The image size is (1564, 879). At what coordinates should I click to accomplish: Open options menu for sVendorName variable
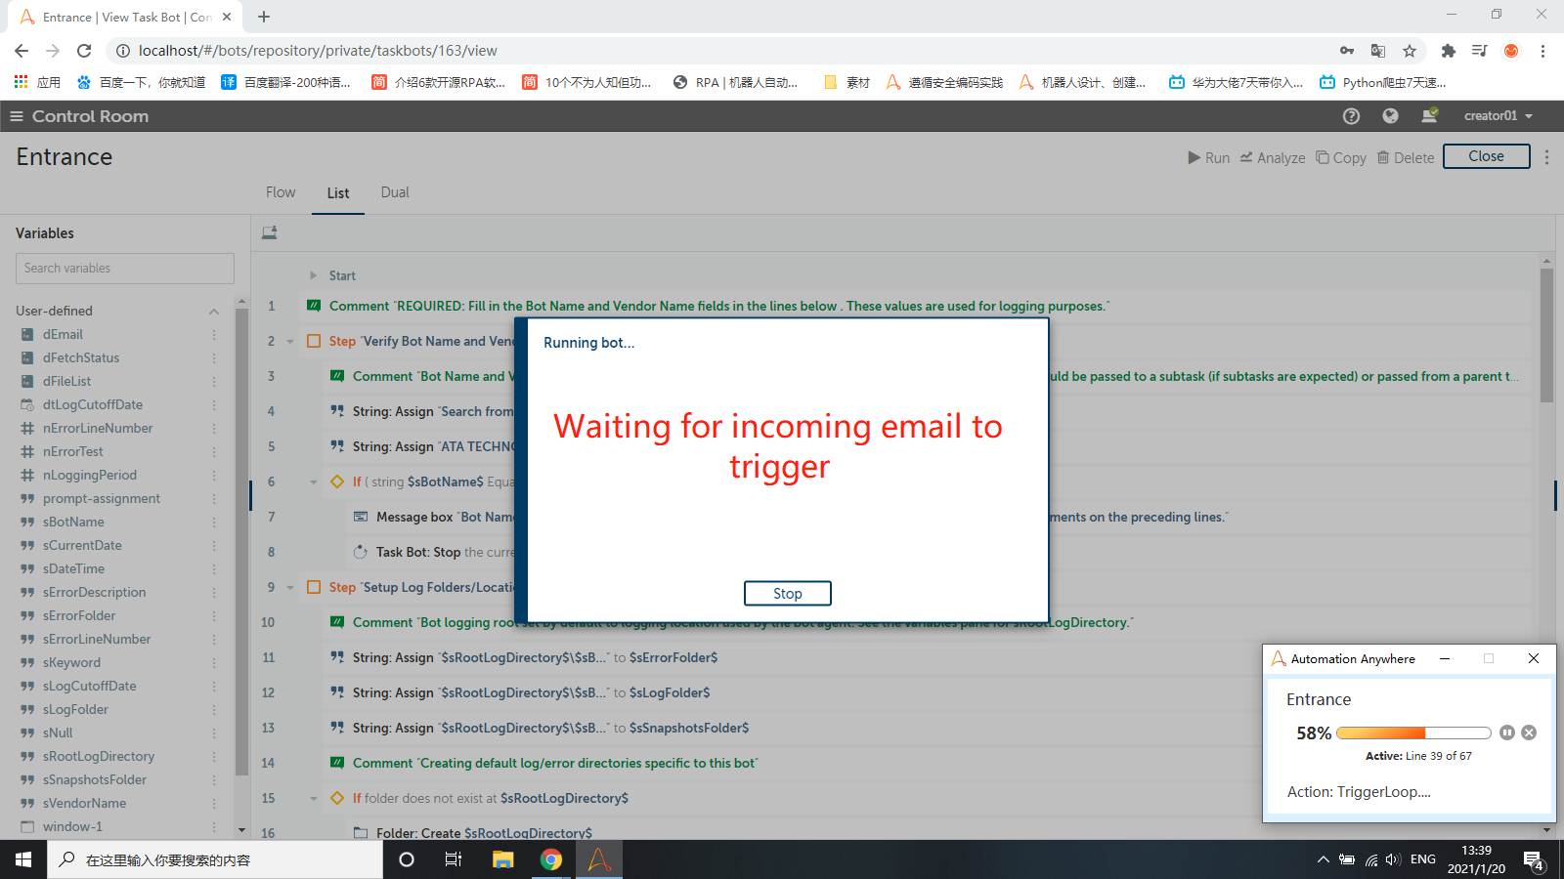(x=214, y=804)
